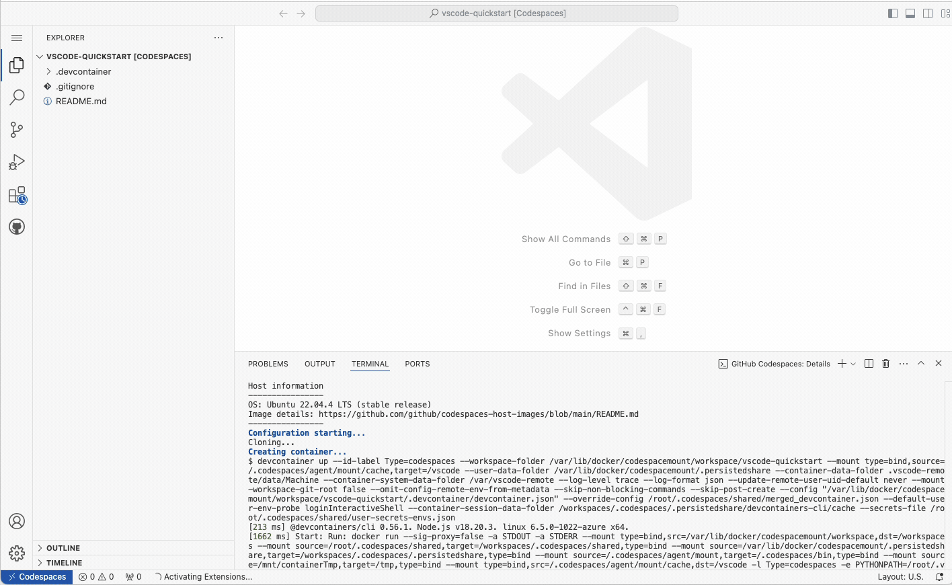Open the Search view in activity bar
The height and width of the screenshot is (585, 952).
tap(17, 97)
